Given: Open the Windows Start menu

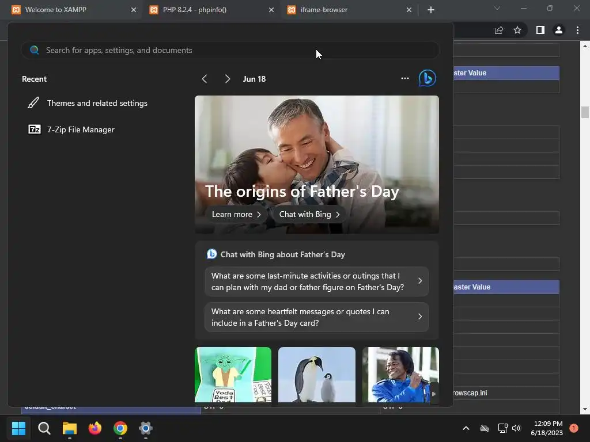Looking at the screenshot, I should (18, 428).
